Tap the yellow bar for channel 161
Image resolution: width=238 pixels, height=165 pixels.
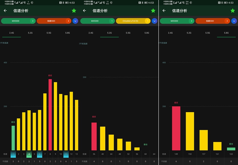217,146
